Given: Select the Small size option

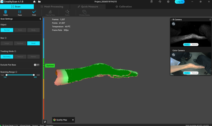Looking at the screenshot, I should 33,43.
